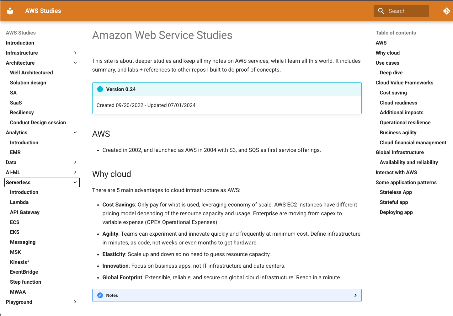Click the info icon beside Version 0.24
The width and height of the screenshot is (453, 316).
coord(100,89)
